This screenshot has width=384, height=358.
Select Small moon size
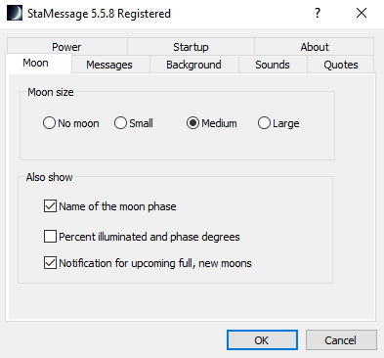tap(134, 123)
